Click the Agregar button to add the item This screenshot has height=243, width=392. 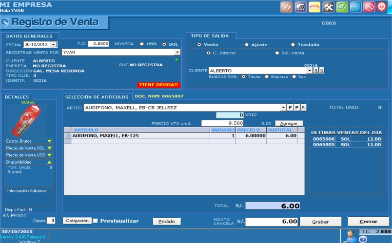pyautogui.click(x=289, y=124)
